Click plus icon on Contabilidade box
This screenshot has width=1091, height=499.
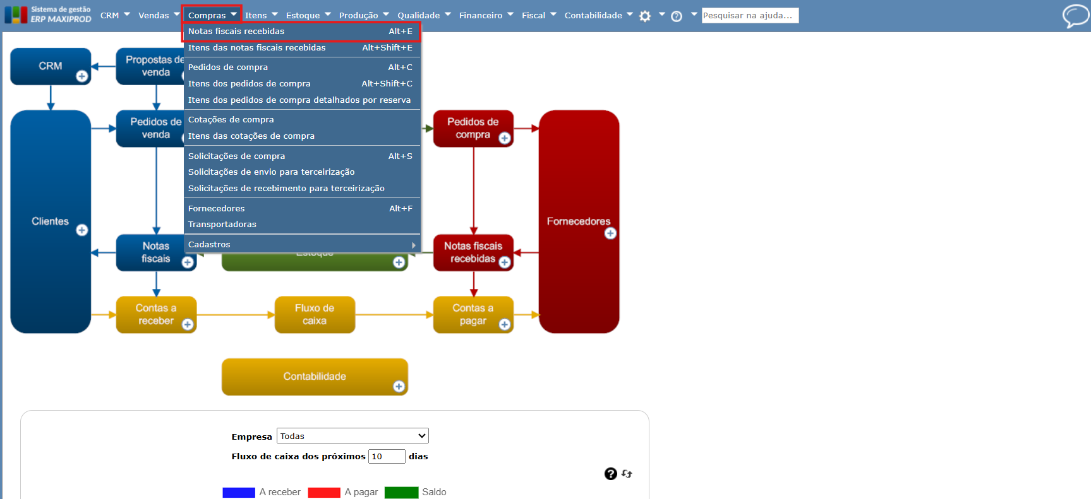pos(399,386)
